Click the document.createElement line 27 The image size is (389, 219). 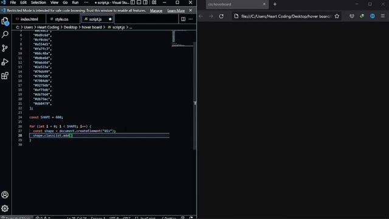click(74, 131)
